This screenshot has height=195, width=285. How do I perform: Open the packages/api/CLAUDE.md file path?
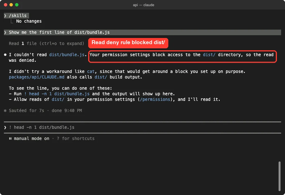37,77
